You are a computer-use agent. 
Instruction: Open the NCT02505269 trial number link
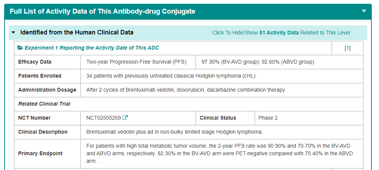coord(103,118)
